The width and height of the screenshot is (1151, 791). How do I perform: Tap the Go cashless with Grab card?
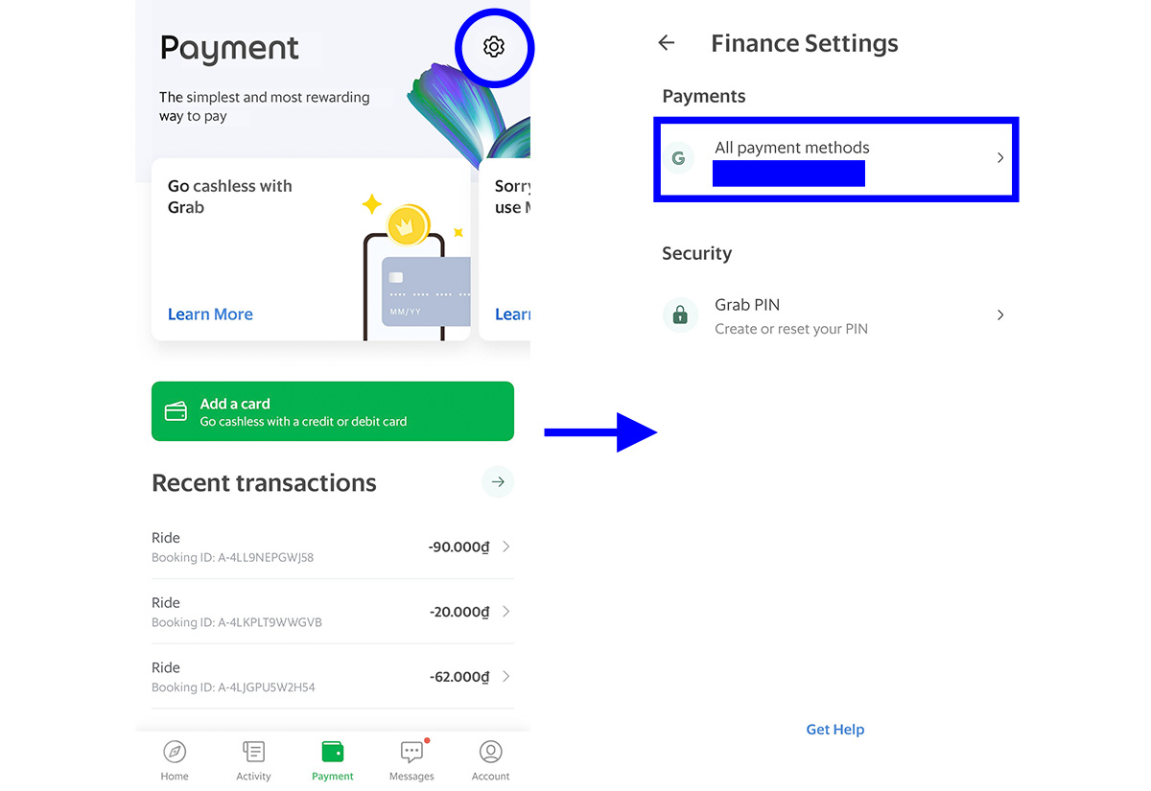(311, 249)
